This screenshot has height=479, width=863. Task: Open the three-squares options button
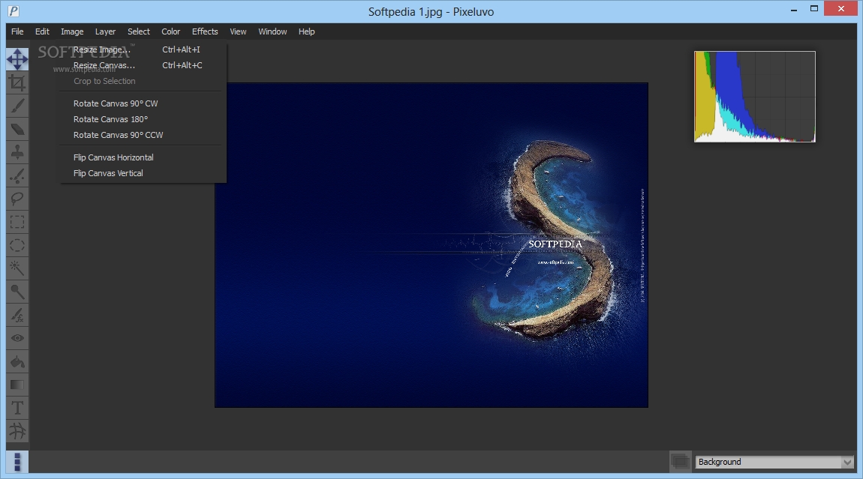(17, 462)
